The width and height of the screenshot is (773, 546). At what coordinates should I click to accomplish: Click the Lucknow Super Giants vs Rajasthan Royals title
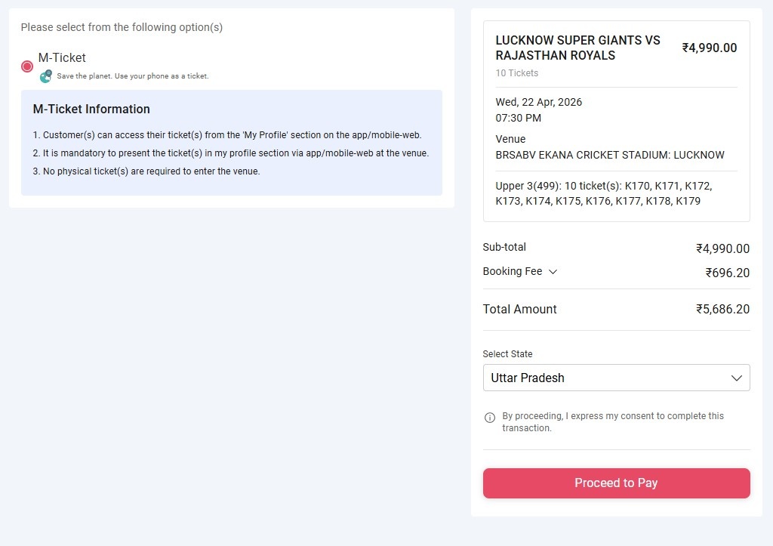point(577,48)
